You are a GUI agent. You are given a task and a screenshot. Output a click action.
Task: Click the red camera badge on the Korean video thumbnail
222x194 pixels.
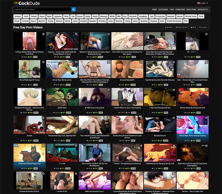[15, 131]
